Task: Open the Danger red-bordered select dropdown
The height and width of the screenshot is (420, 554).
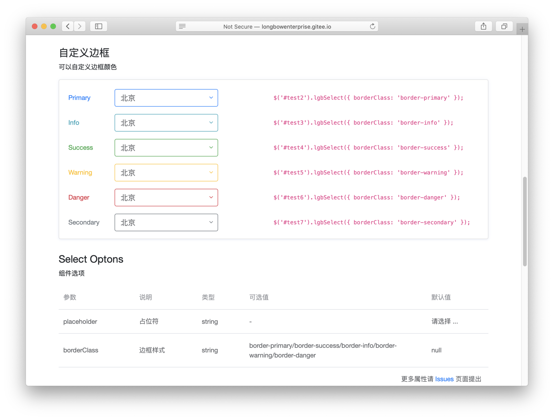Action: [166, 197]
